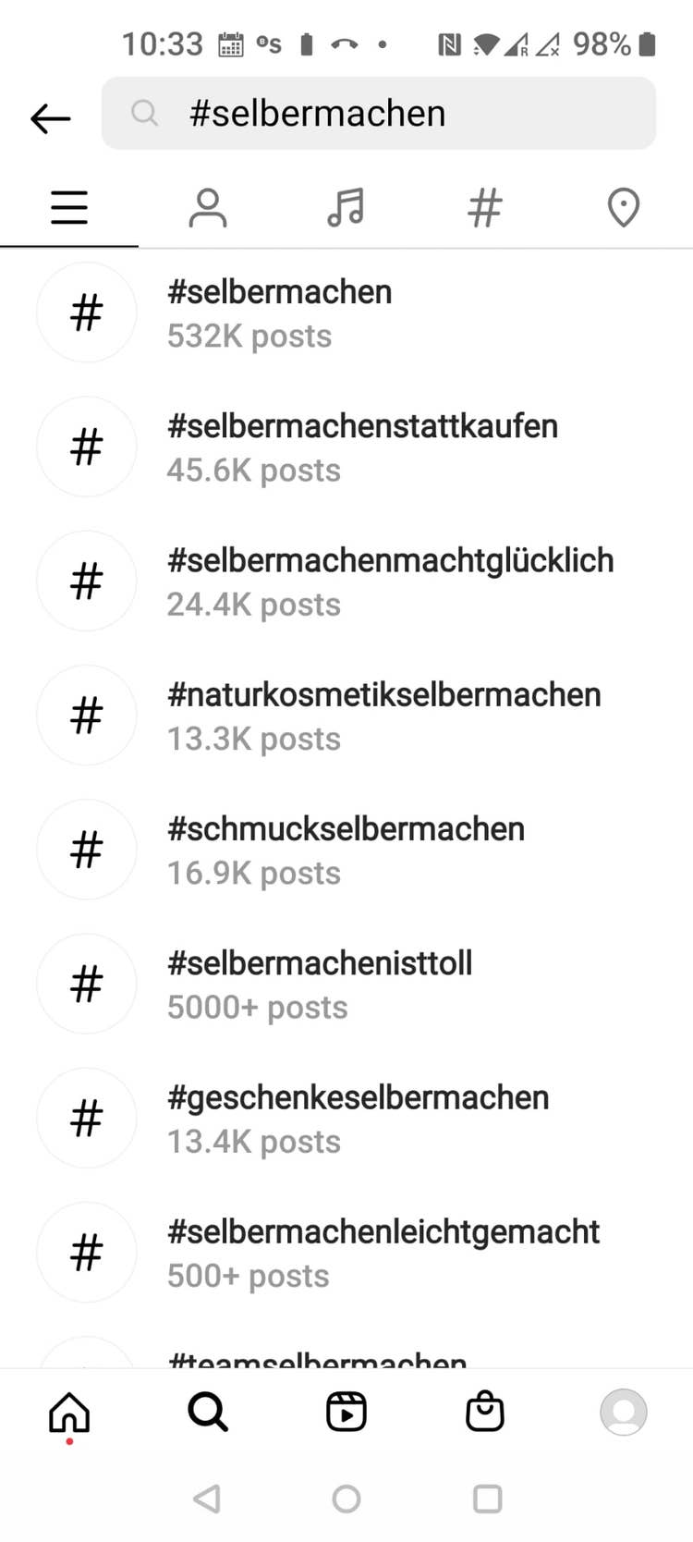This screenshot has width=693, height=1542.
Task: Go to the Home feed
Action: point(69,1412)
